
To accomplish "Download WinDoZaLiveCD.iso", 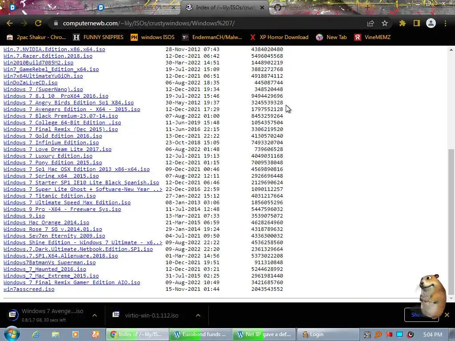I will pyautogui.click(x=31, y=83).
